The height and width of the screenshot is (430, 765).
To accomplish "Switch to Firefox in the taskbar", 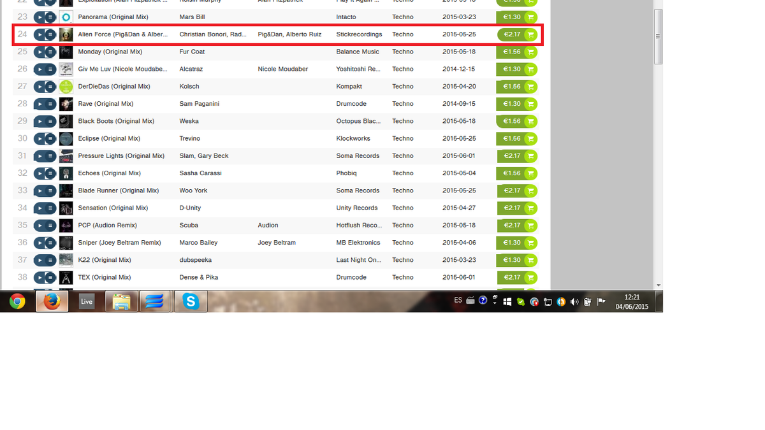I will [x=52, y=301].
